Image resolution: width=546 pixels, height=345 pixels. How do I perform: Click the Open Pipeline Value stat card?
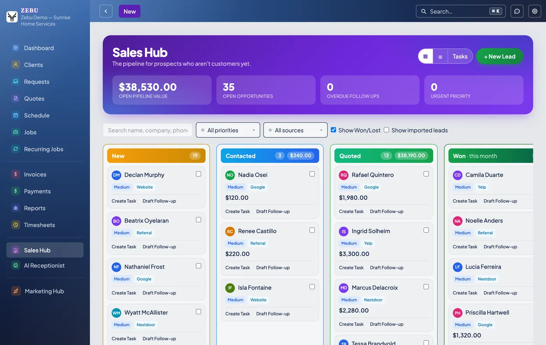tap(162, 90)
